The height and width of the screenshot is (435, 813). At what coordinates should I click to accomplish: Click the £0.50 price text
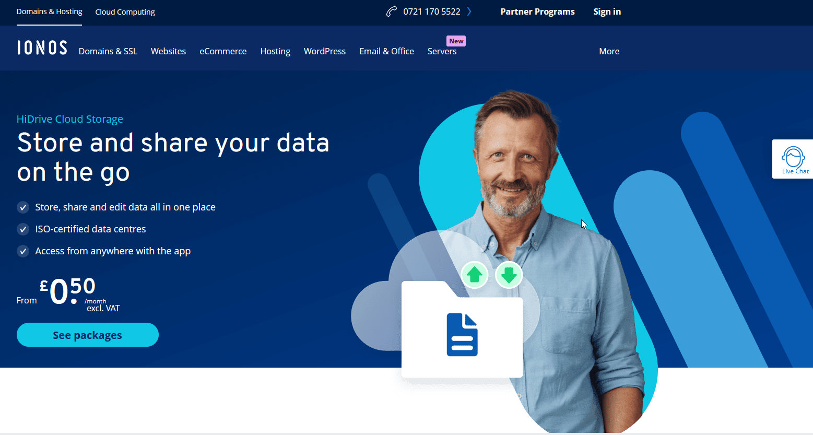click(68, 291)
